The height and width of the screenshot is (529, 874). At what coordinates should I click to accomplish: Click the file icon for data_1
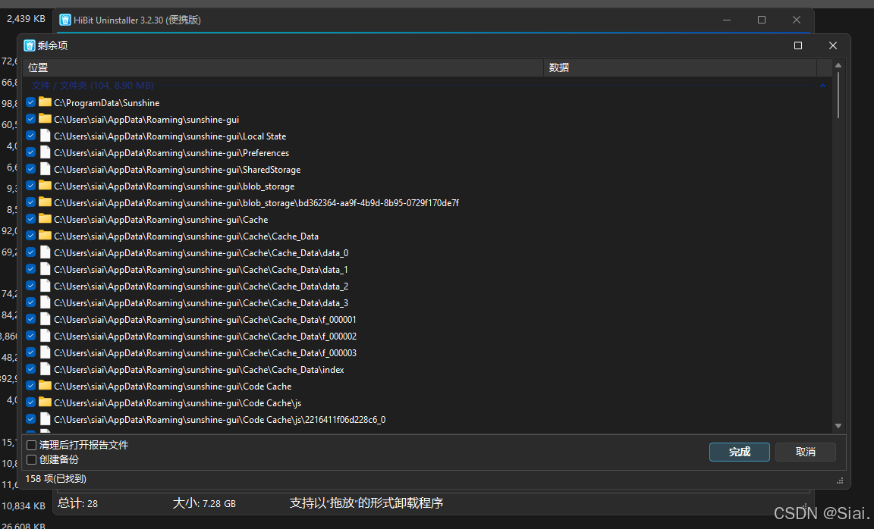pos(46,270)
